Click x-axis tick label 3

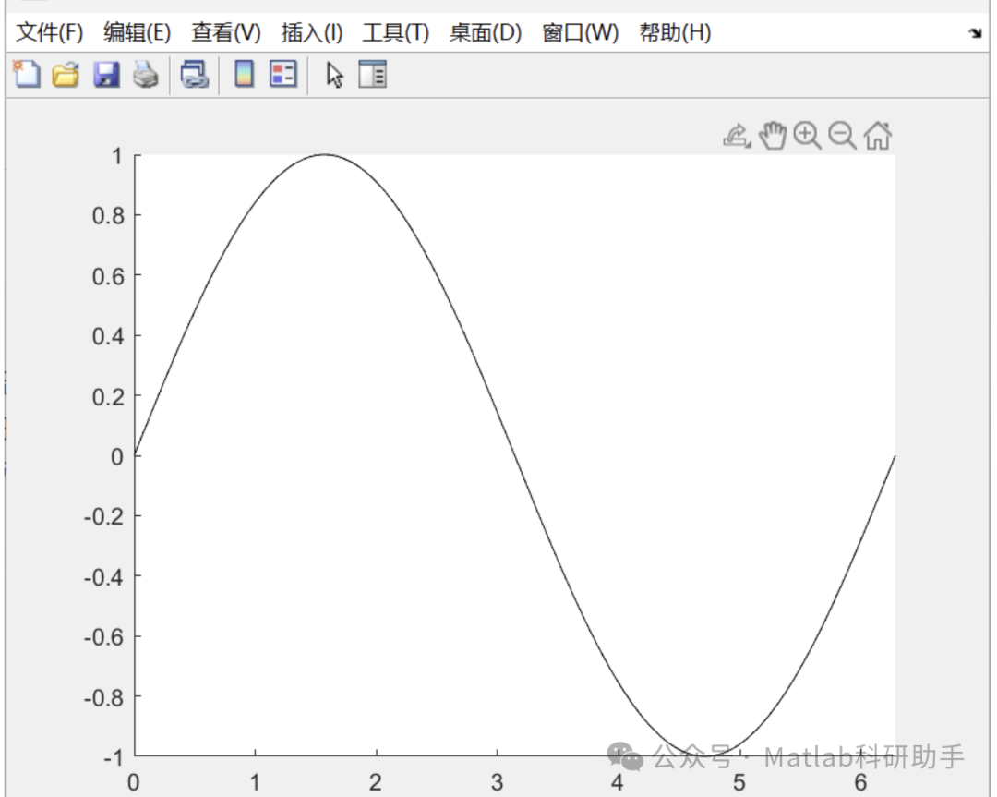497,782
